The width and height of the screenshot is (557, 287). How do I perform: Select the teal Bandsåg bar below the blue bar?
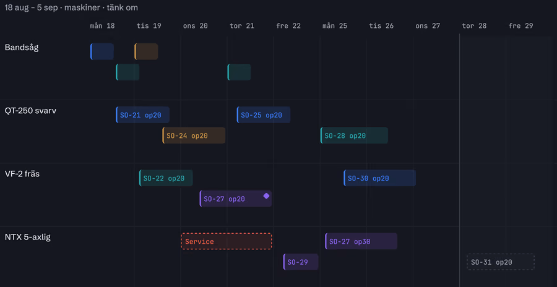pos(127,72)
